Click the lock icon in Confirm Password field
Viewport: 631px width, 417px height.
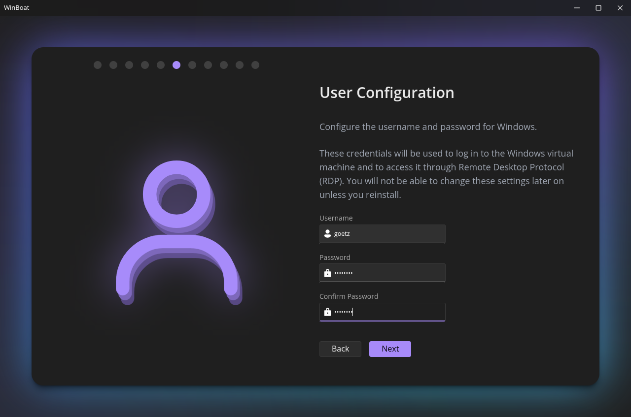[x=327, y=312]
